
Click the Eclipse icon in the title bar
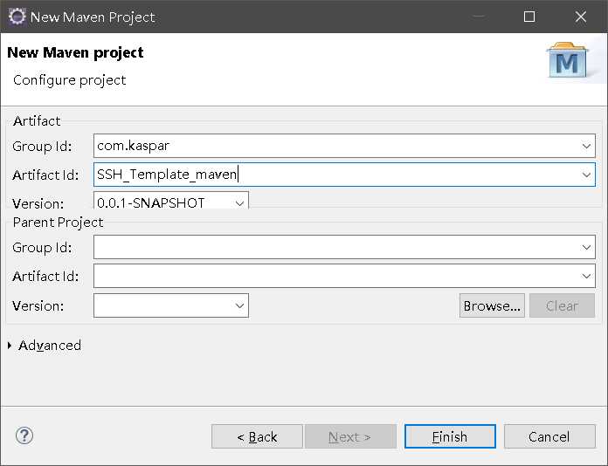[x=17, y=17]
